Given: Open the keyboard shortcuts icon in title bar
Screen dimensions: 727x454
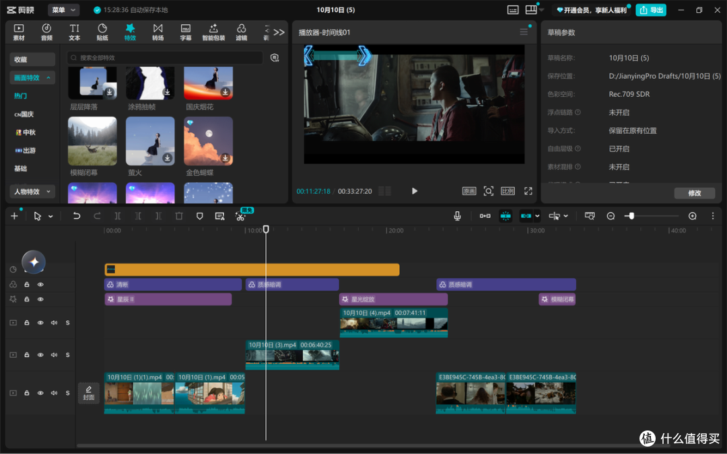Looking at the screenshot, I should click(x=513, y=9).
